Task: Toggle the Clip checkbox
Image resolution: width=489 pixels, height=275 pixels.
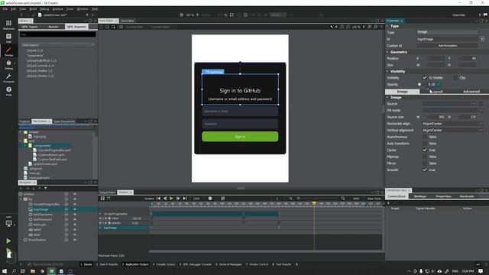Action: [x=455, y=78]
